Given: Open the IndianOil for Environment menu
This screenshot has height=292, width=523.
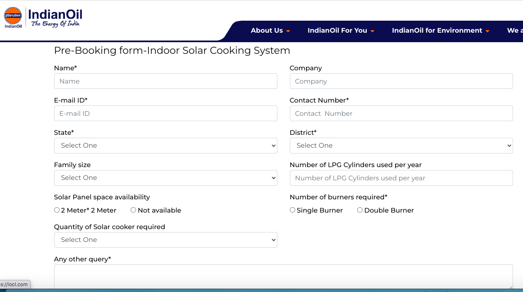Looking at the screenshot, I should (x=437, y=31).
